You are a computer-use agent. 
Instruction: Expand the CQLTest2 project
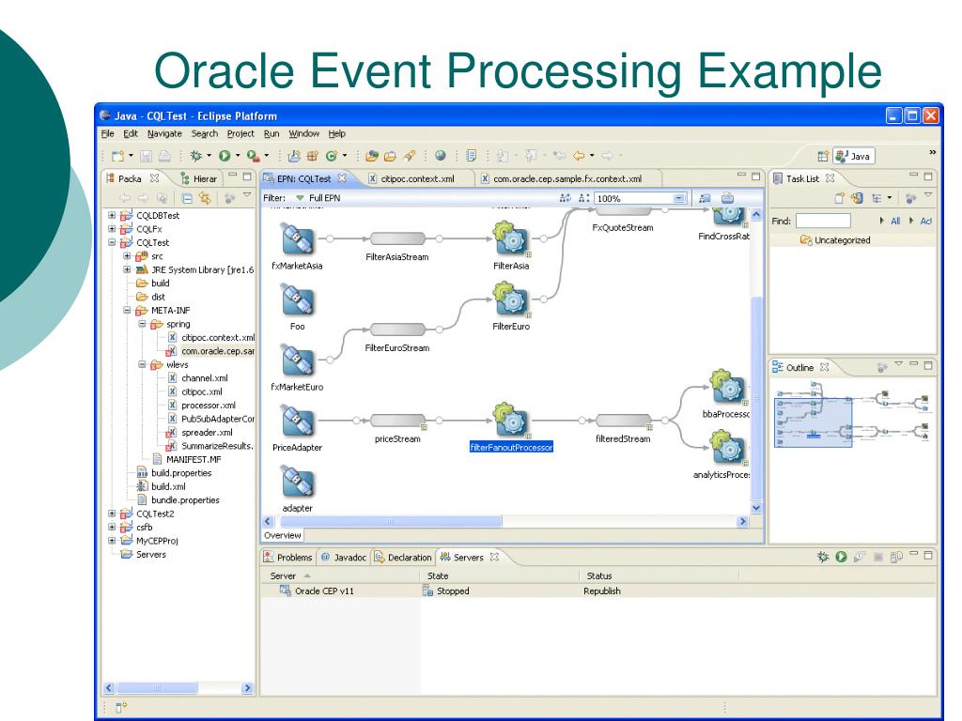[x=112, y=514]
